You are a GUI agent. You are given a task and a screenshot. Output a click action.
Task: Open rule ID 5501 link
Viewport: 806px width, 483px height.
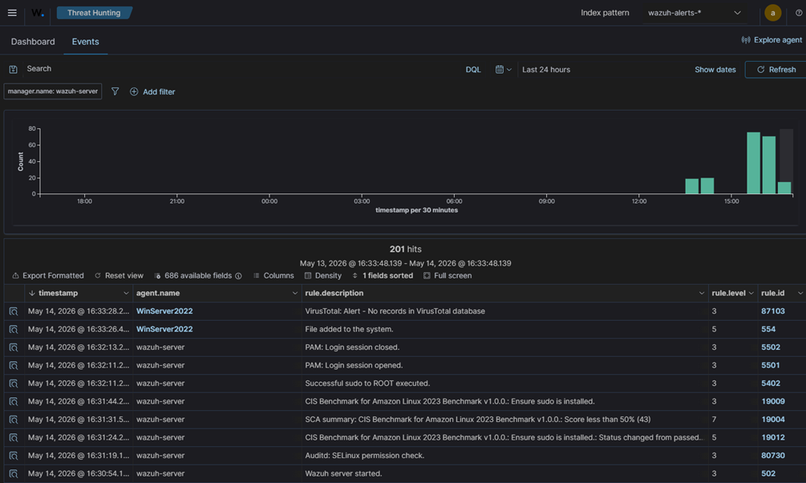(x=771, y=365)
